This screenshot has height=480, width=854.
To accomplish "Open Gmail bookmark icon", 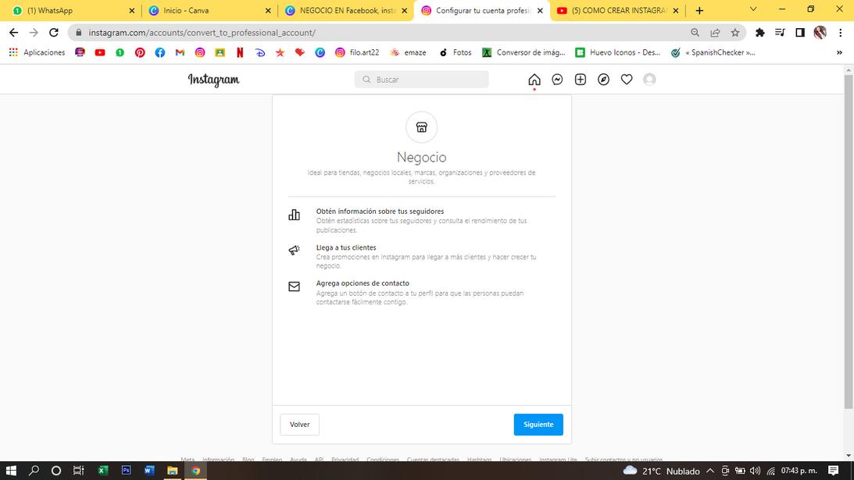I will [x=180, y=53].
